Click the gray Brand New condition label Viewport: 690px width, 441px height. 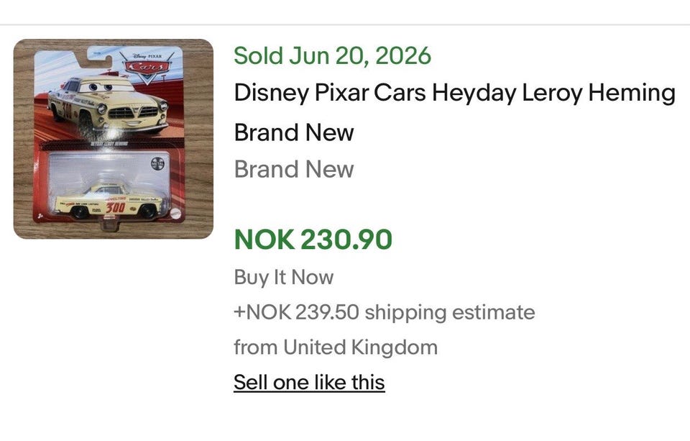(x=294, y=169)
